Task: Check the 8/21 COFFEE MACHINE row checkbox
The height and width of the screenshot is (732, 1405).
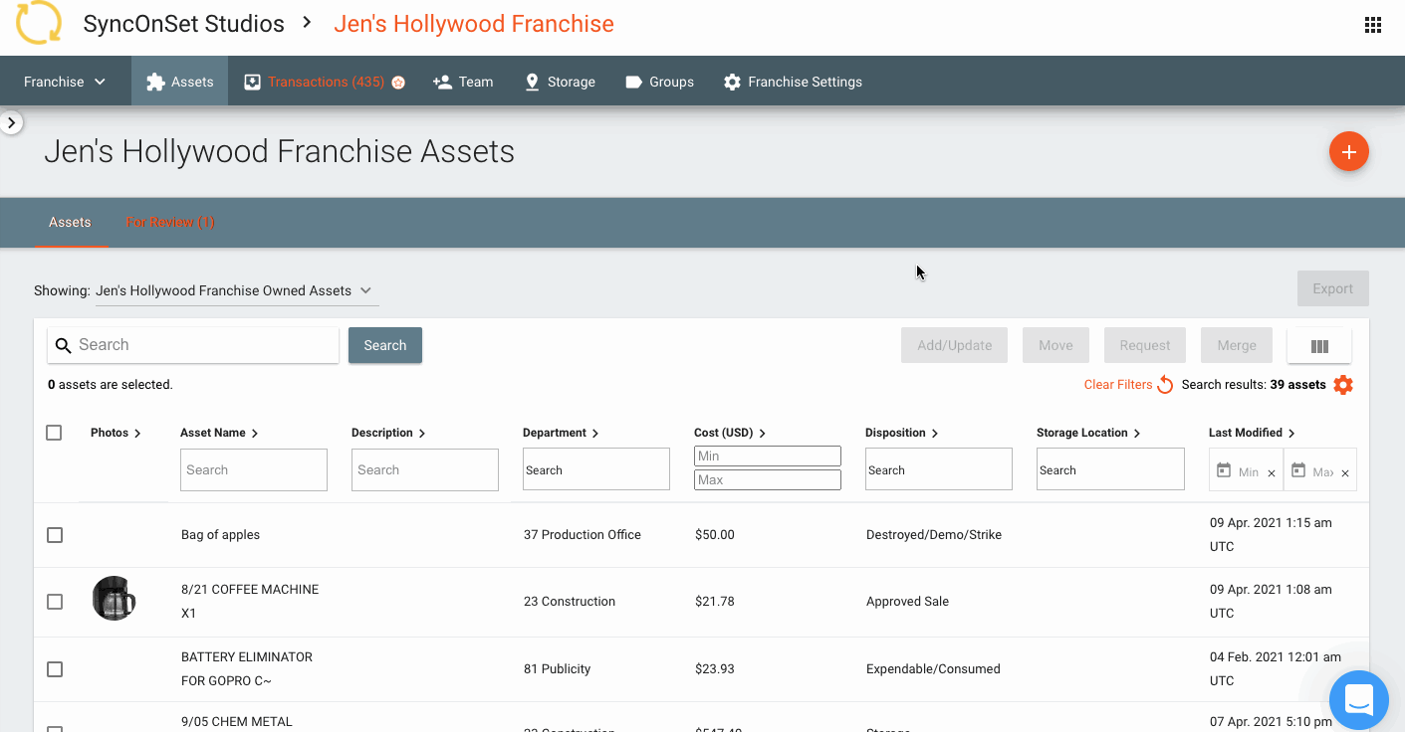Action: pyautogui.click(x=55, y=602)
